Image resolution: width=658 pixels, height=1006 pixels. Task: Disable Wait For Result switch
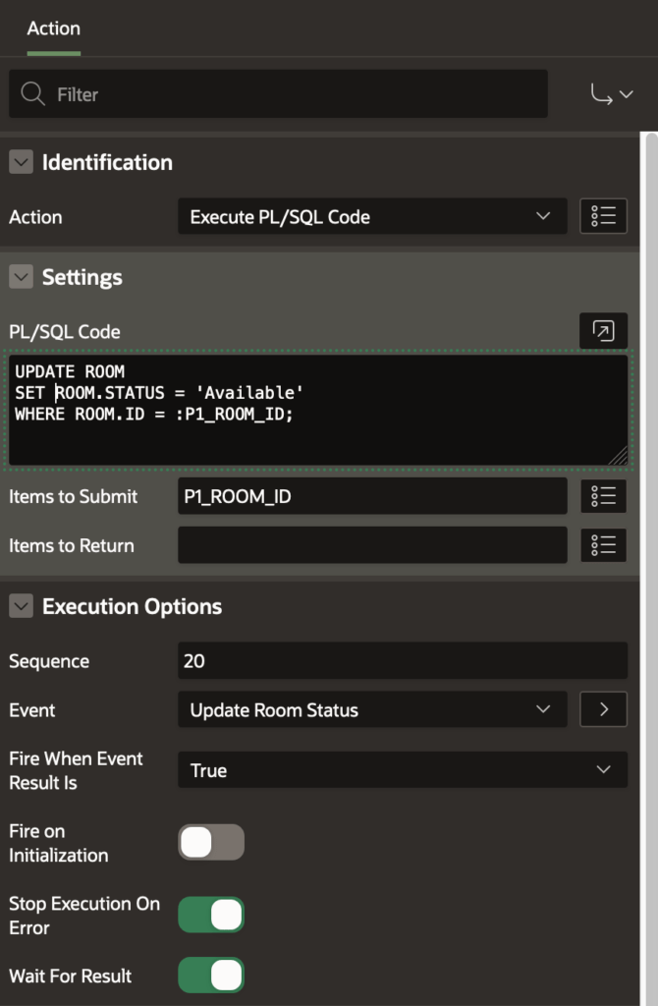point(211,976)
